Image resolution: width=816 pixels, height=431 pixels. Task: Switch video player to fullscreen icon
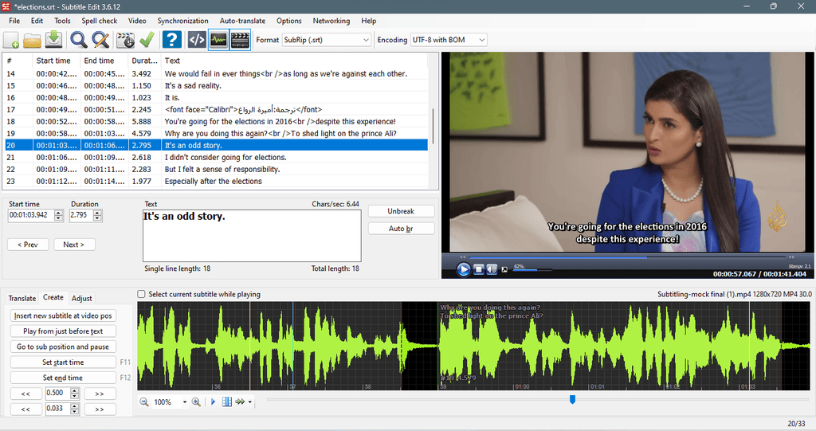(504, 269)
